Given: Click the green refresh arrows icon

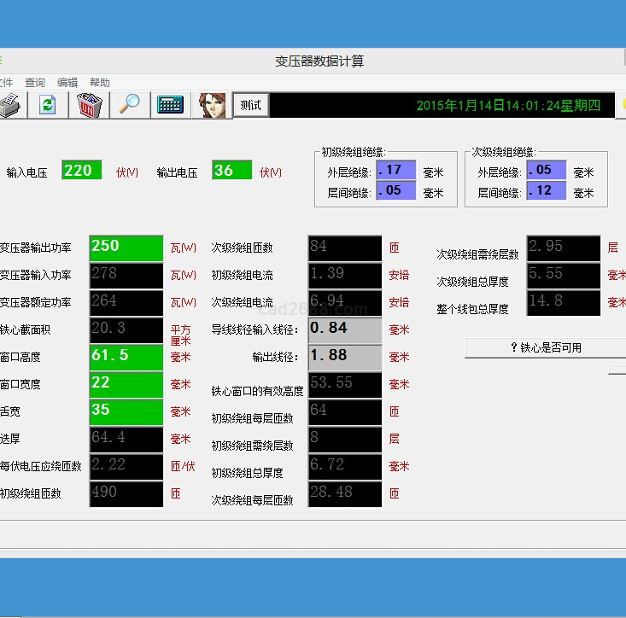Looking at the screenshot, I should tap(48, 105).
